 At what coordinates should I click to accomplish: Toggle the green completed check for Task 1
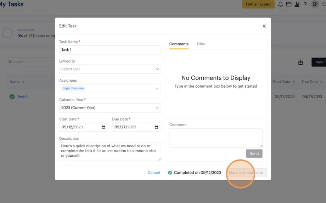12,97
